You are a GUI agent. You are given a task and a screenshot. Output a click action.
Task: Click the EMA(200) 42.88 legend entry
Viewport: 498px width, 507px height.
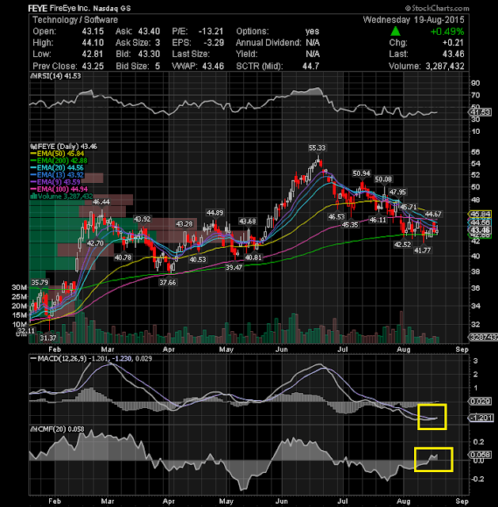[59, 161]
